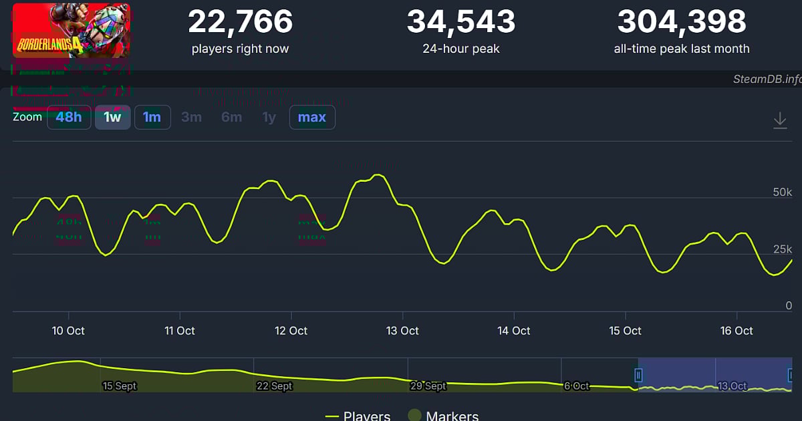Select the 1w zoom range

[112, 118]
